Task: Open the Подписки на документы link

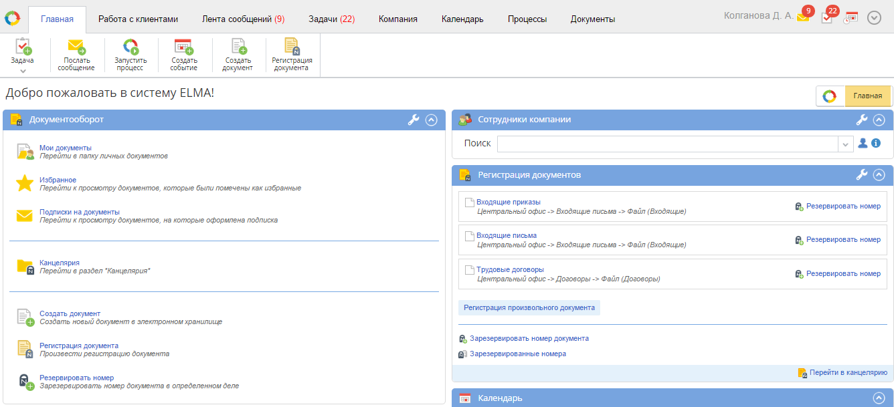Action: click(x=80, y=212)
